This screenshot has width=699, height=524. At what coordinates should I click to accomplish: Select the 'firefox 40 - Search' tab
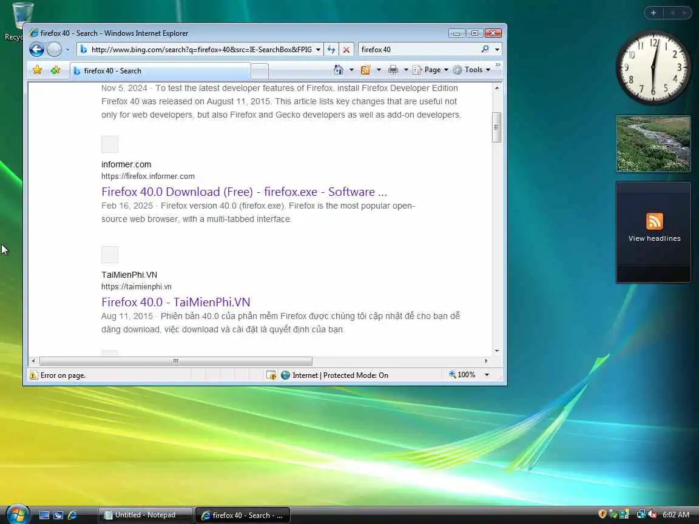[160, 71]
